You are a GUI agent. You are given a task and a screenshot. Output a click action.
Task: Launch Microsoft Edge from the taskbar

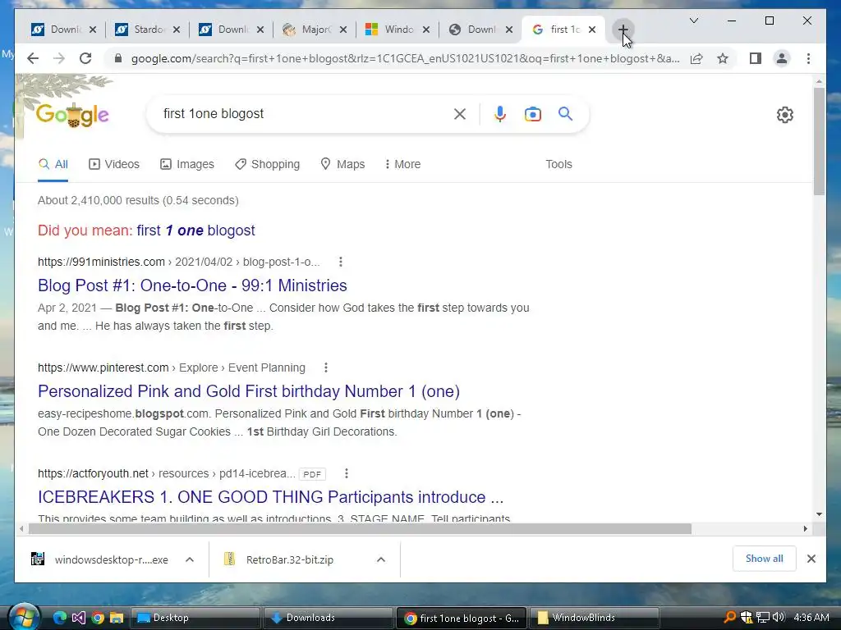(x=59, y=618)
